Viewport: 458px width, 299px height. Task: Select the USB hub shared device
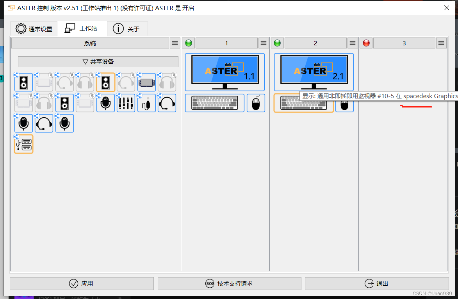click(x=24, y=144)
